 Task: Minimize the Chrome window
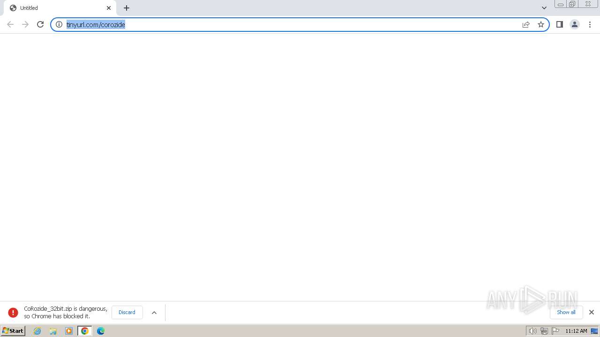point(561,4)
